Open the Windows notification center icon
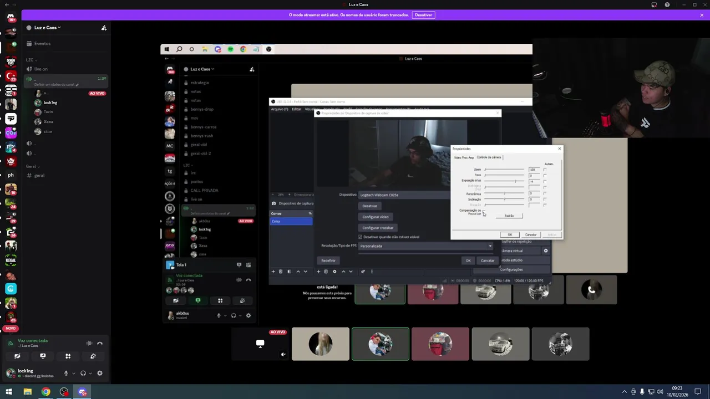The width and height of the screenshot is (710, 399). 698,392
